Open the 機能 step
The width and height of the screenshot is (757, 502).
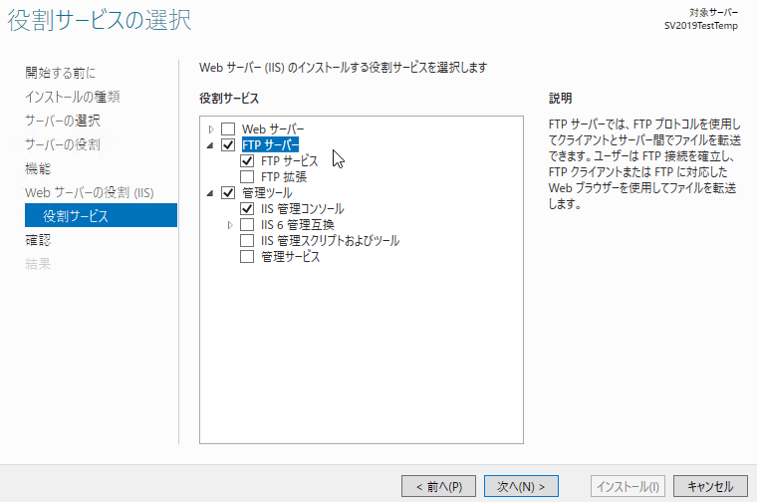pos(38,168)
